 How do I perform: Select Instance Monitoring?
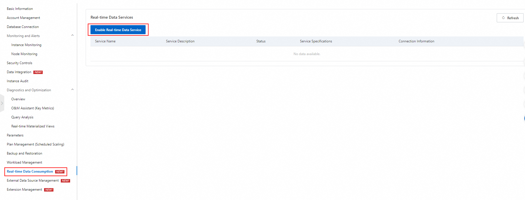tap(26, 45)
